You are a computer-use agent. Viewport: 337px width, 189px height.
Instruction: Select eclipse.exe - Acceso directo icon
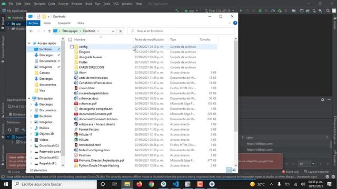point(76,124)
